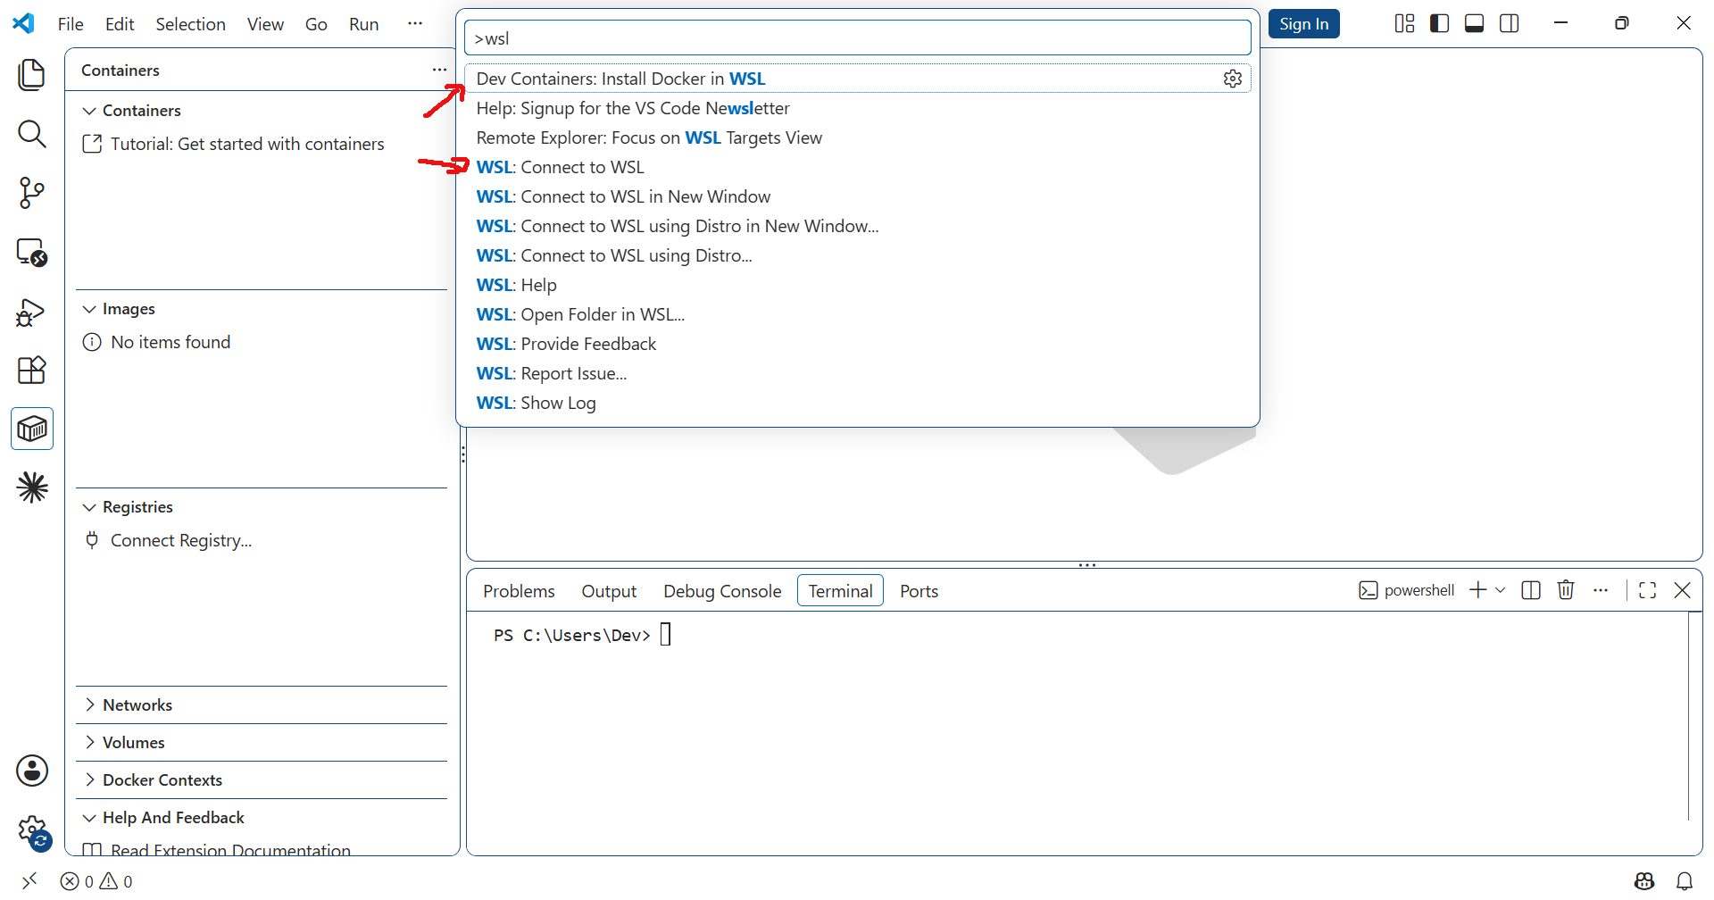1714x900 pixels.
Task: Select the Containers view icon
Action: pyautogui.click(x=32, y=429)
